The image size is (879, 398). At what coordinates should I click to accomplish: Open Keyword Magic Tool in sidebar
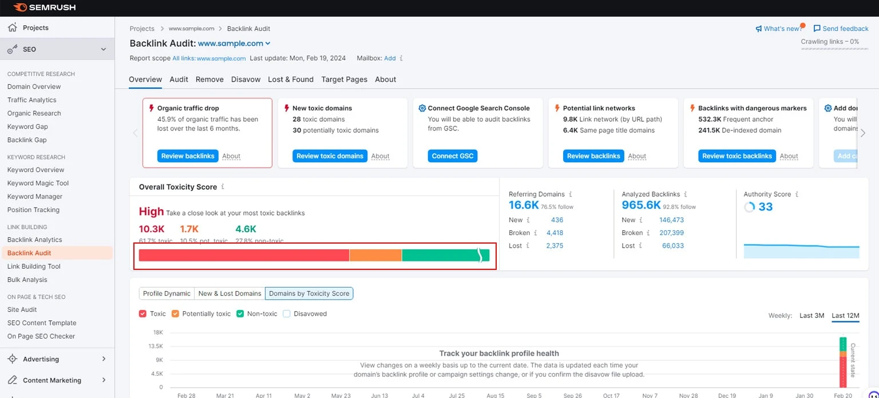(38, 184)
